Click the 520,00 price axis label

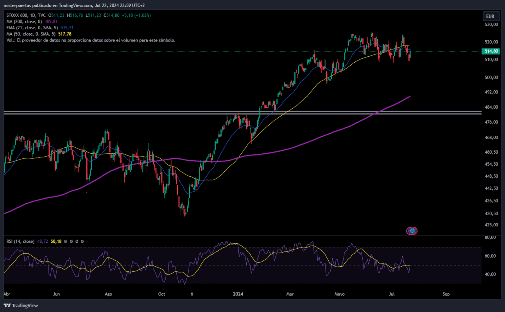tap(491, 42)
